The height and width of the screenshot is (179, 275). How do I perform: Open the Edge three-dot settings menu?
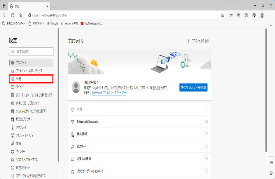point(270,15)
